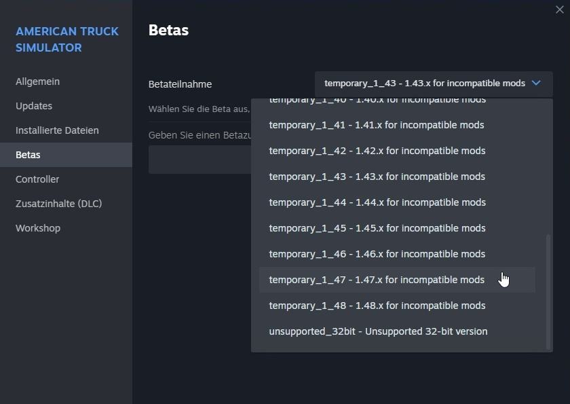The image size is (570, 404).
Task: Open the Workshop section
Action: pyautogui.click(x=38, y=228)
